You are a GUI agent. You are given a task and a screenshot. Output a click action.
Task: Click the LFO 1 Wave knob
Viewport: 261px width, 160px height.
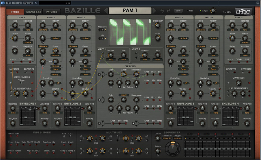[x=15, y=38]
